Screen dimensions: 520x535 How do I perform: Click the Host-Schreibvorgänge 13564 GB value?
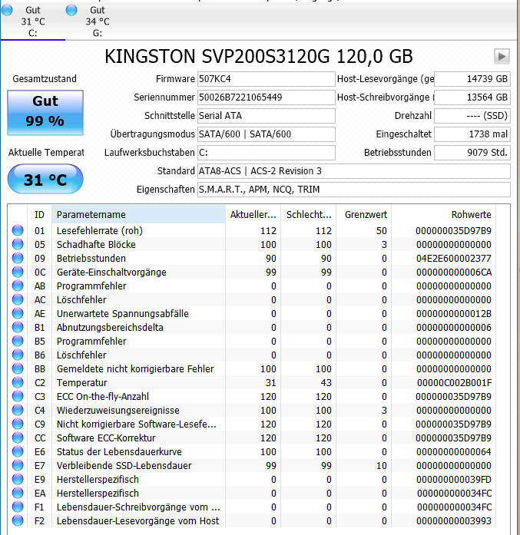point(472,97)
